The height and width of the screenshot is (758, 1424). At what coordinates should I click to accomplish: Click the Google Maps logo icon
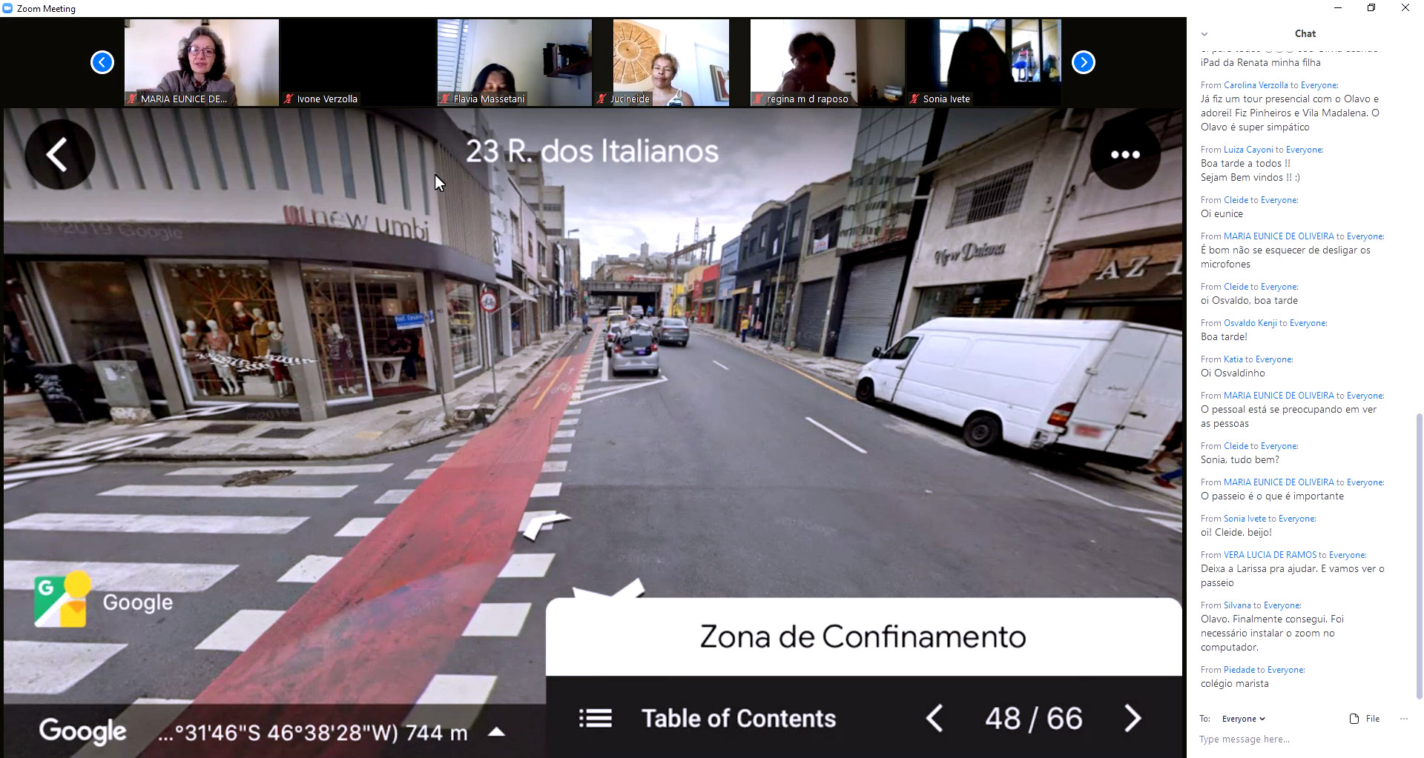click(x=62, y=600)
